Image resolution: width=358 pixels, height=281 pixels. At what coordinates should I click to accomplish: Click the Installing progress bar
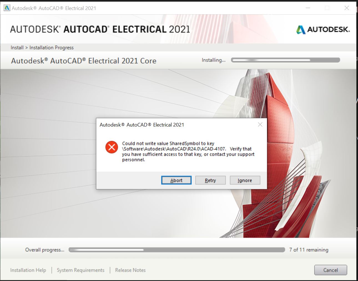pos(285,60)
